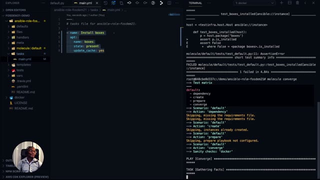Expand the vars folder
Image resolution: width=320 pixels, height=180 pixels.
click(x=8, y=75)
